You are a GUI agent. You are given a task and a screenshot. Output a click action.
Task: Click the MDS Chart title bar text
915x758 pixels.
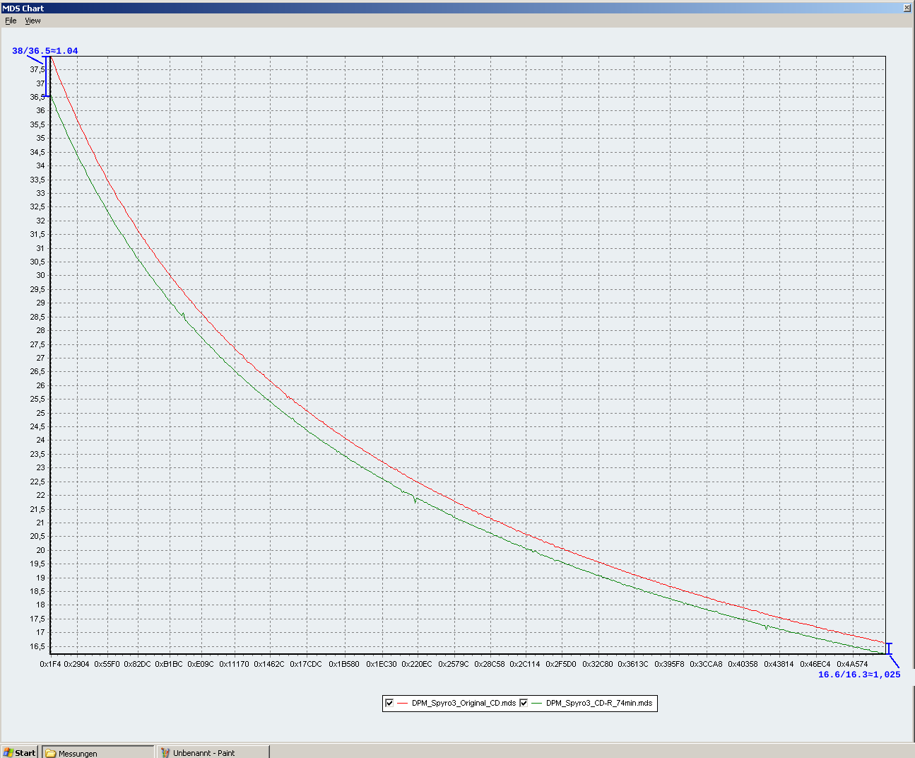23,8
